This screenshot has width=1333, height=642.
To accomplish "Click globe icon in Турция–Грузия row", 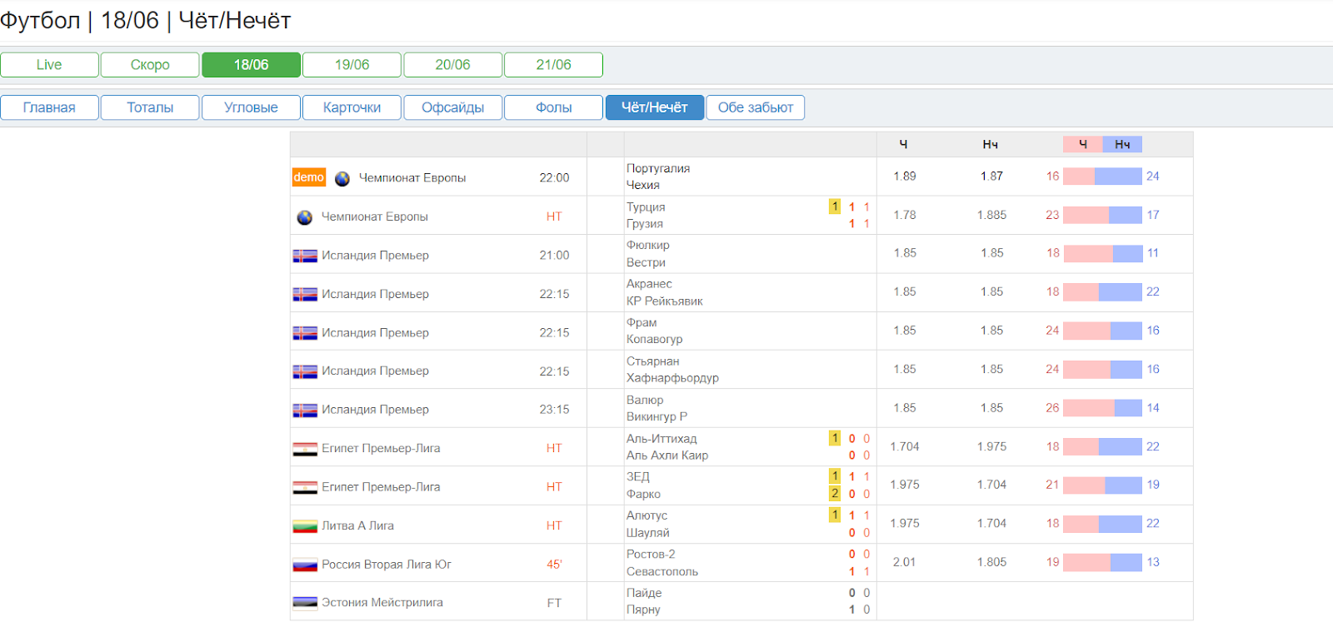I will tap(305, 217).
